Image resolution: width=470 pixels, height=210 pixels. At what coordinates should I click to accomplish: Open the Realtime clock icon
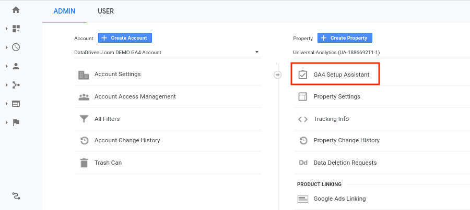click(16, 47)
